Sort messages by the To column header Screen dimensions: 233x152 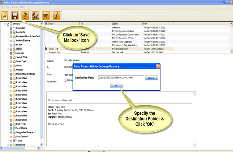(95, 23)
